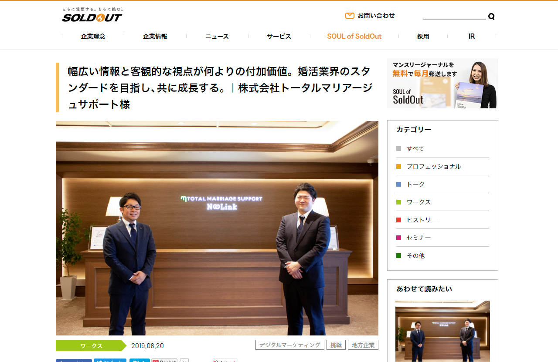
Task: Click the デジタルマーケティング tag
Action: point(290,345)
